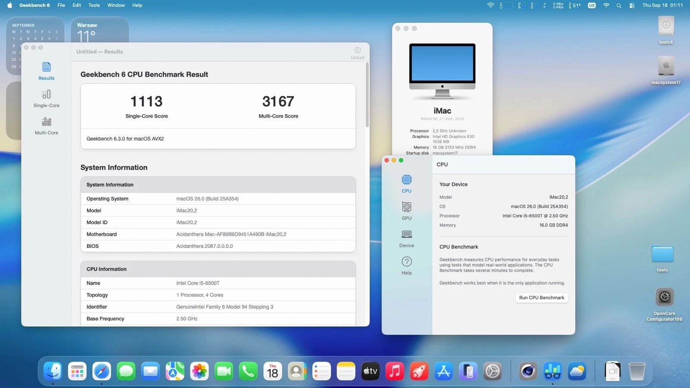Click the Topology 1 Processor, 4 Cores value
This screenshot has height=388, width=690.
pos(200,295)
